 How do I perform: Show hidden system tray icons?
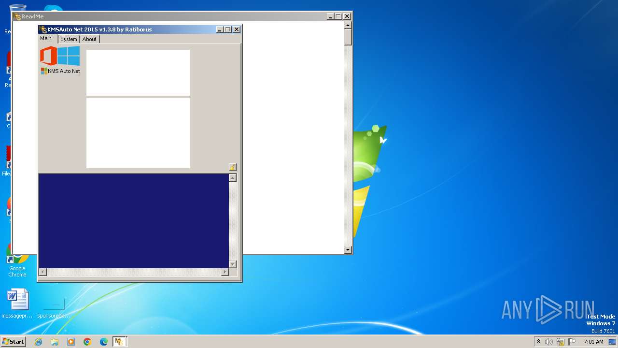click(x=538, y=342)
